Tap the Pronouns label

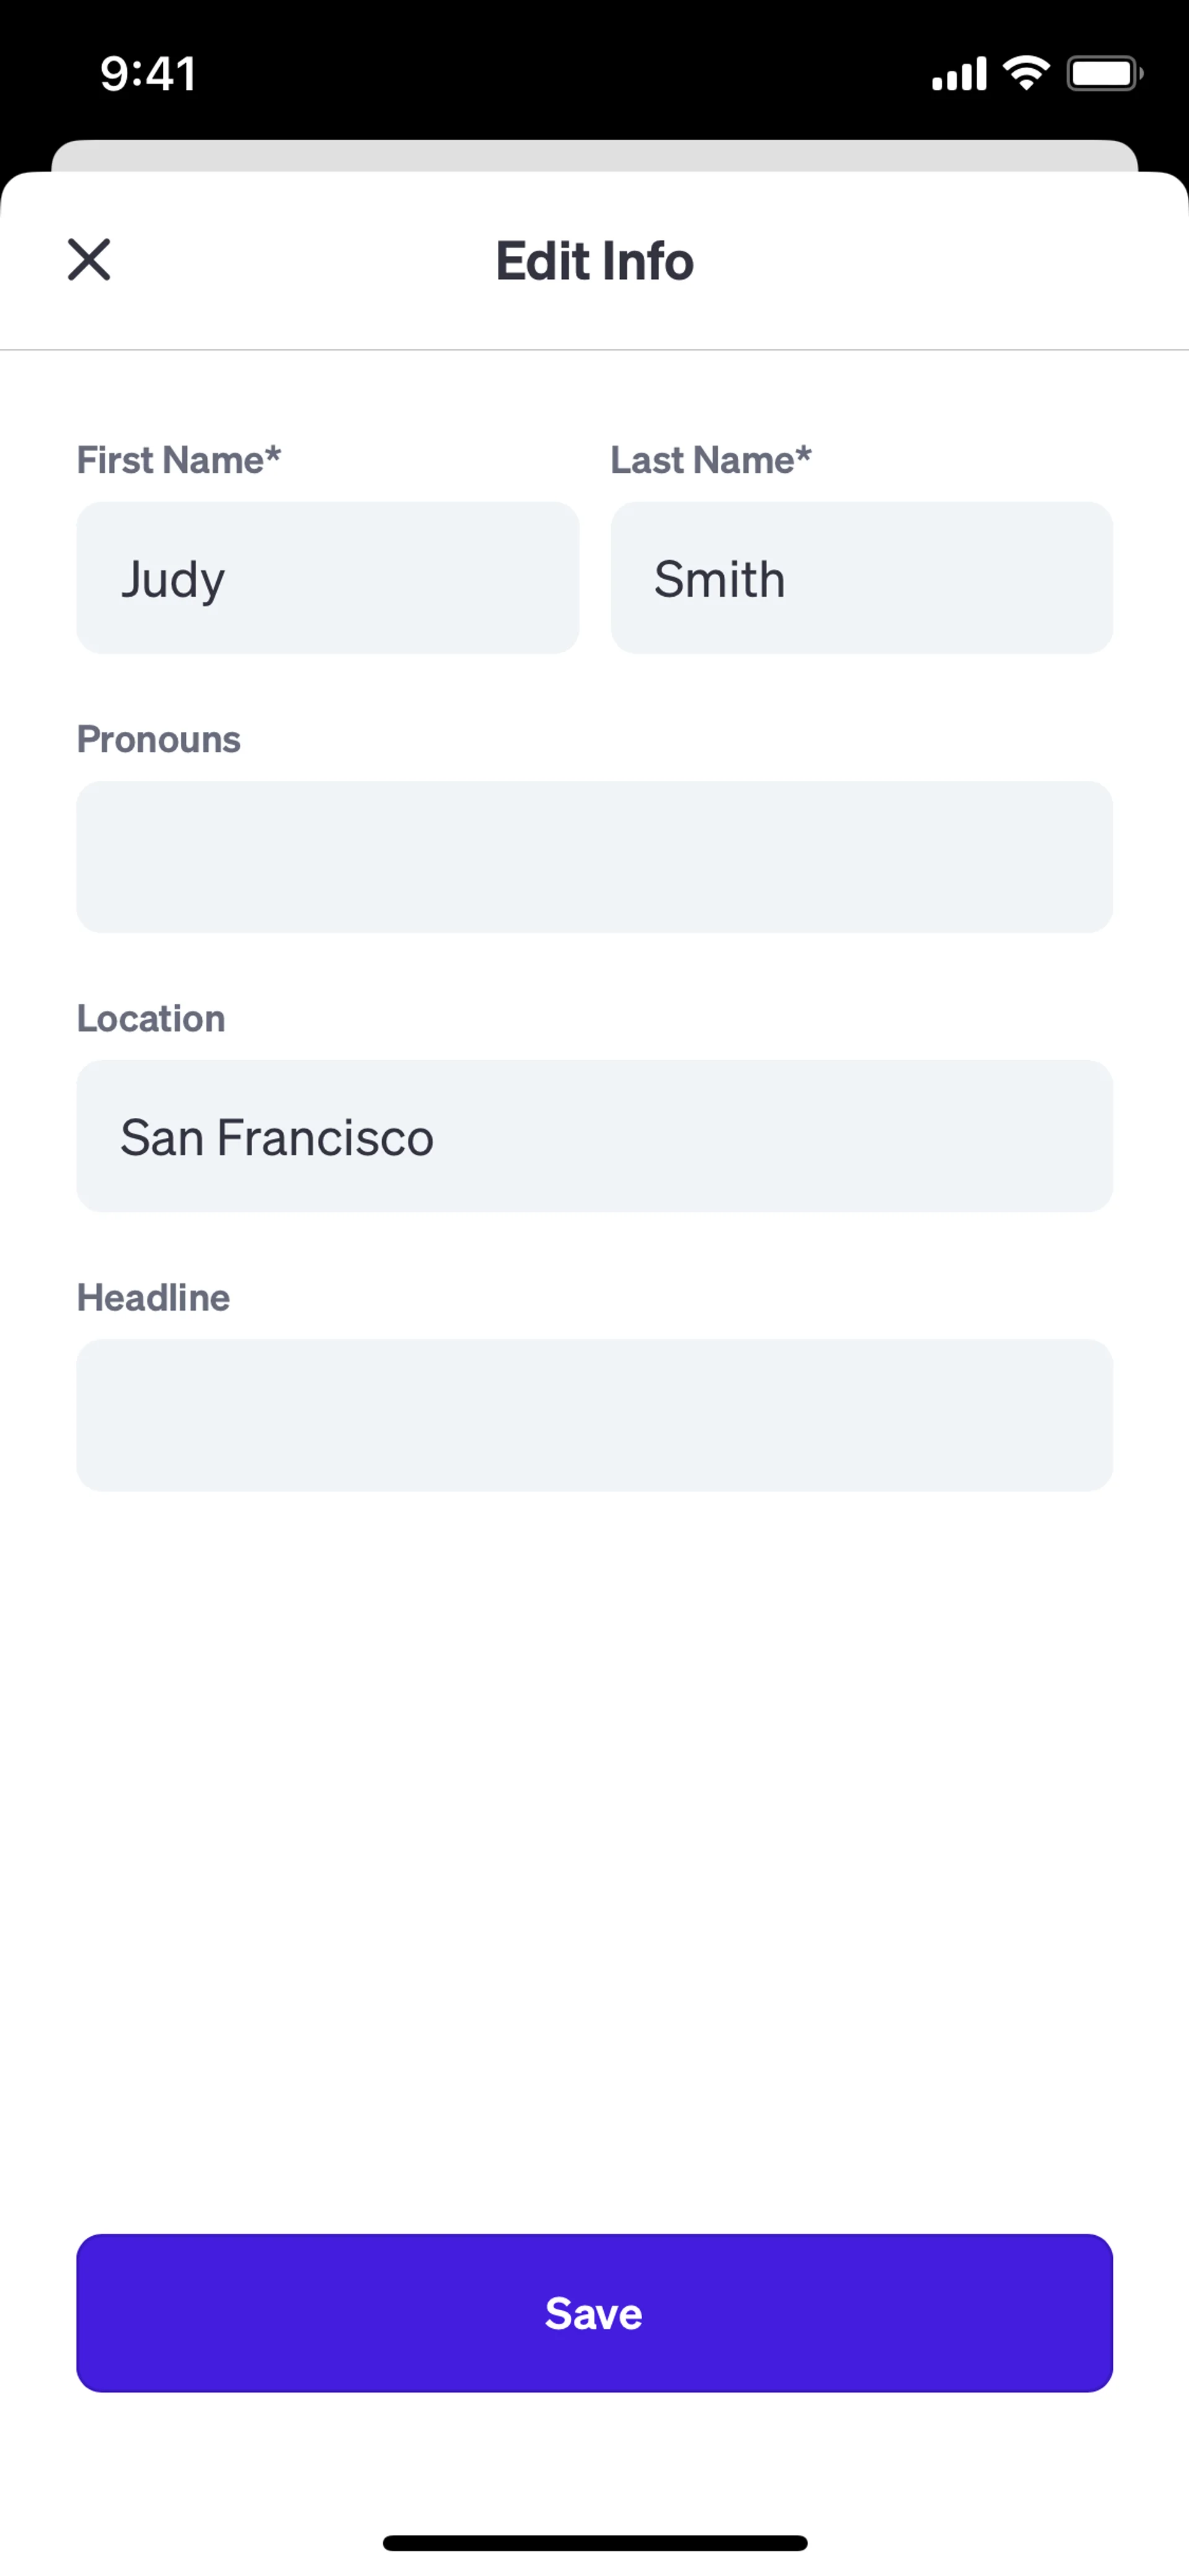pos(159,739)
